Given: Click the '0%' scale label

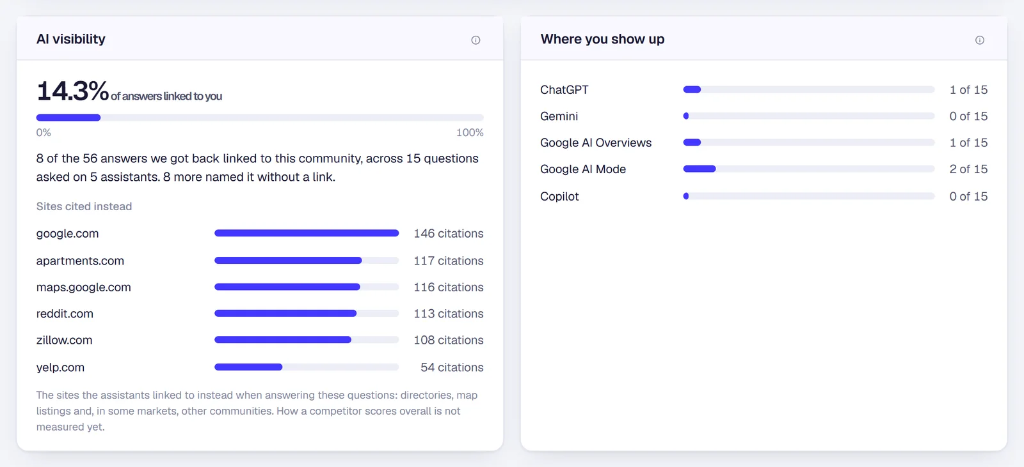Looking at the screenshot, I should point(44,133).
